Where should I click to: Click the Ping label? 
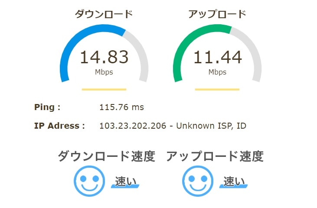coord(47,107)
